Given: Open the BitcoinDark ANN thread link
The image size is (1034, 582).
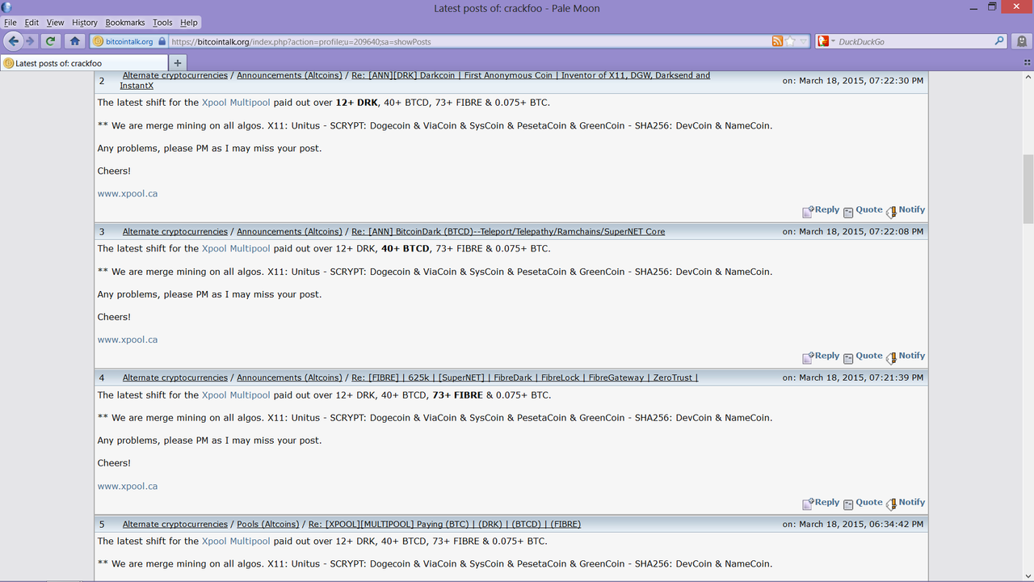Looking at the screenshot, I should pos(508,231).
